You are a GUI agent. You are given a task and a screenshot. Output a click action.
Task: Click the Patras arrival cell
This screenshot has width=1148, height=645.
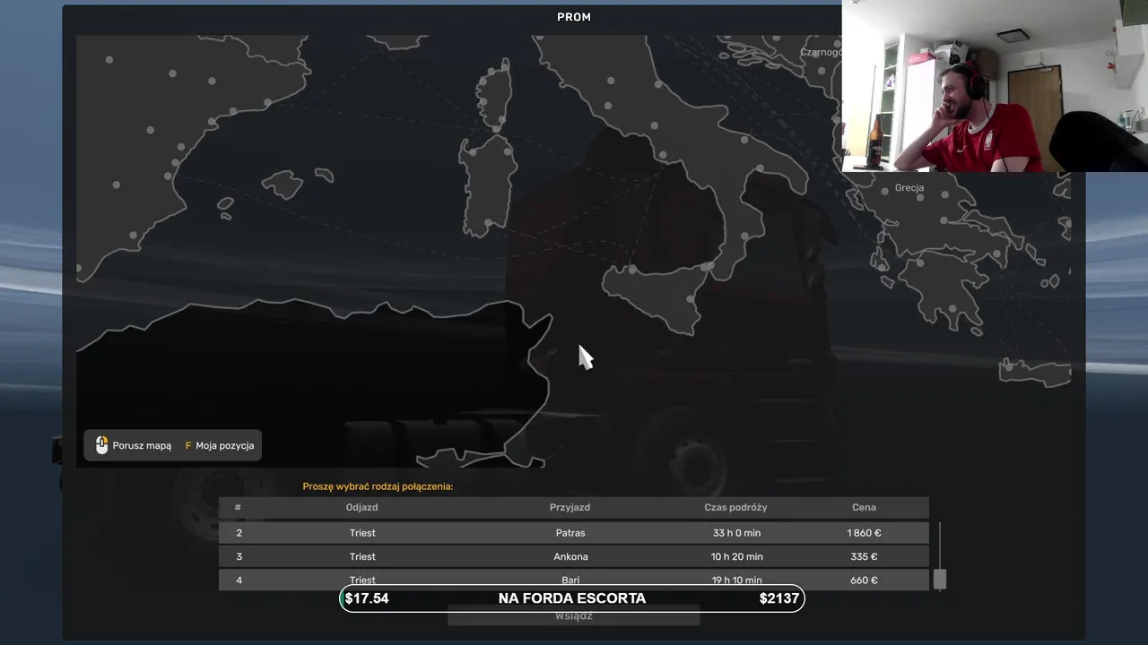[570, 533]
